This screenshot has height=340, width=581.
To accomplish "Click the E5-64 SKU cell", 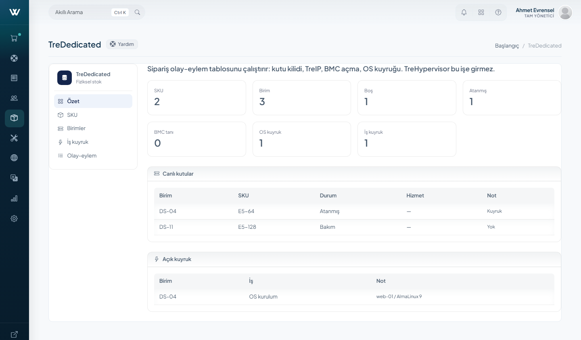I will (246, 211).
